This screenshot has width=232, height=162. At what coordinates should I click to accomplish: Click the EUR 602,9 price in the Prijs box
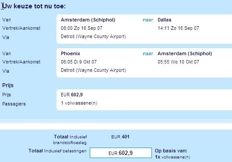click(x=72, y=95)
